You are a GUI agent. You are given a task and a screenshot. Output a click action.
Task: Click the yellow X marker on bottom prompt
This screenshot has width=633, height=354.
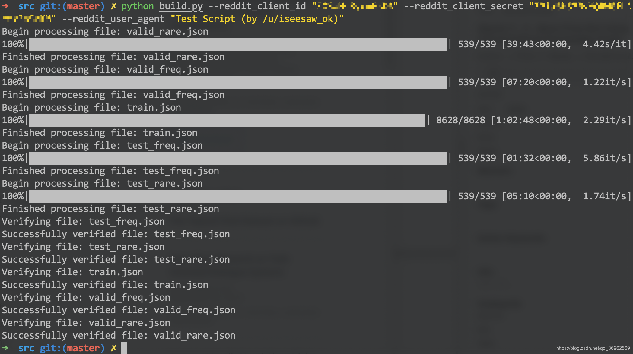click(113, 348)
